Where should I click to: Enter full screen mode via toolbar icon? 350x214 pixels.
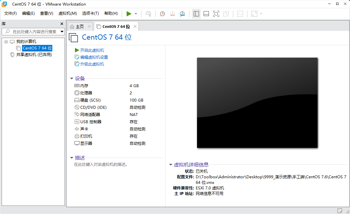[216, 13]
